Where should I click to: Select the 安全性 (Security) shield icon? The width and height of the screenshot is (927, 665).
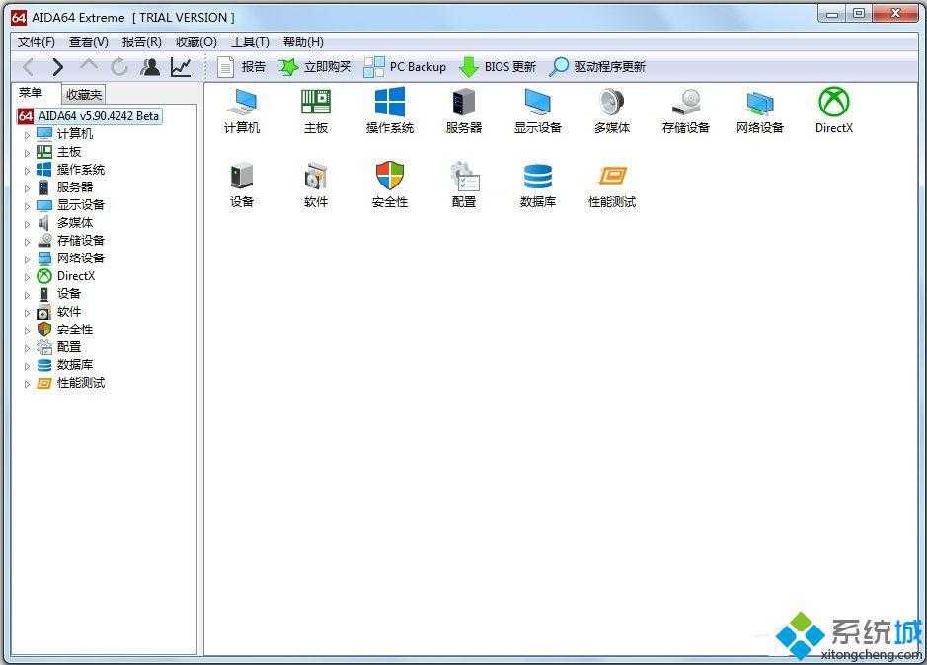[x=389, y=182]
